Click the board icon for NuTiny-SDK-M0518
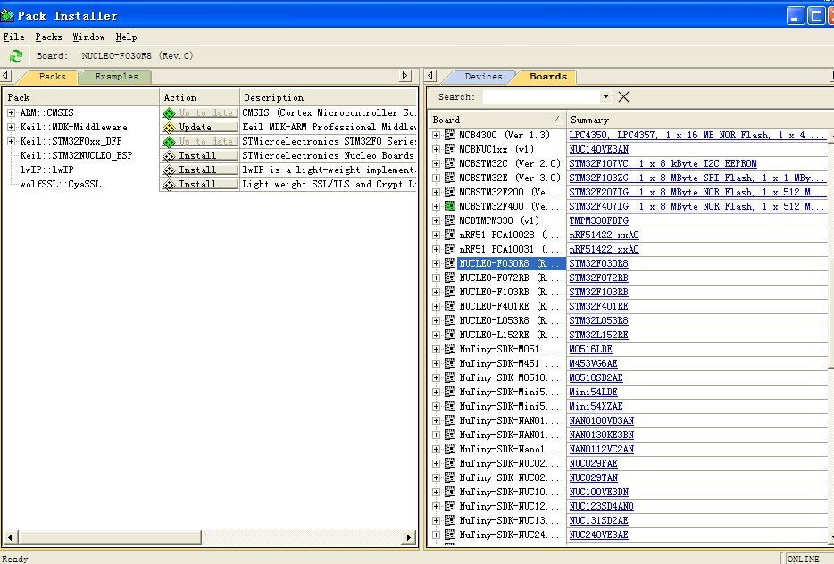The width and height of the screenshot is (834, 564). [450, 378]
